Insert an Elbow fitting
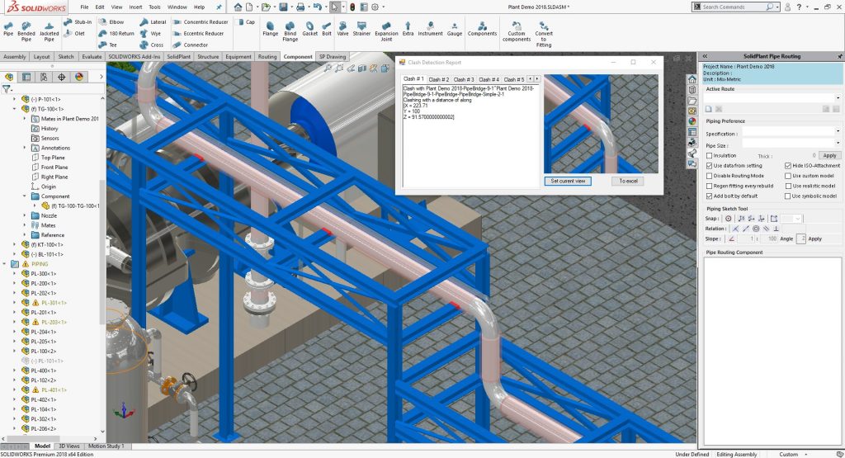This screenshot has height=458, width=845. (x=111, y=22)
